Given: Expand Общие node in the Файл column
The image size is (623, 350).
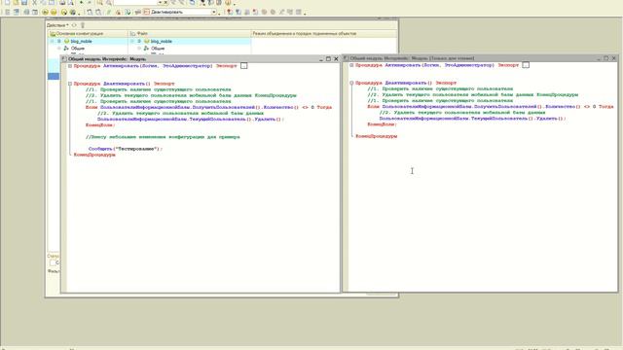Looking at the screenshot, I should pyautogui.click(x=139, y=48).
